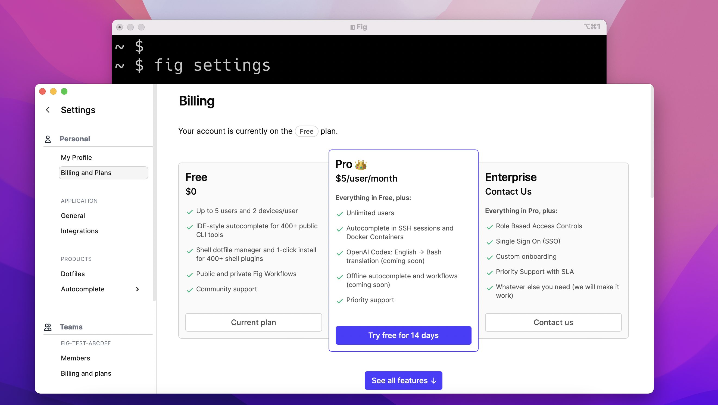Click the Teams group icon
The image size is (718, 405).
(x=48, y=327)
